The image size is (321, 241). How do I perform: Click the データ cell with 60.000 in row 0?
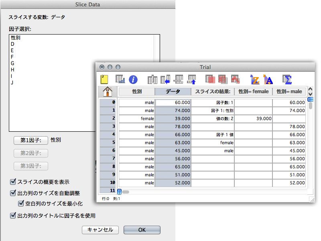(173, 102)
